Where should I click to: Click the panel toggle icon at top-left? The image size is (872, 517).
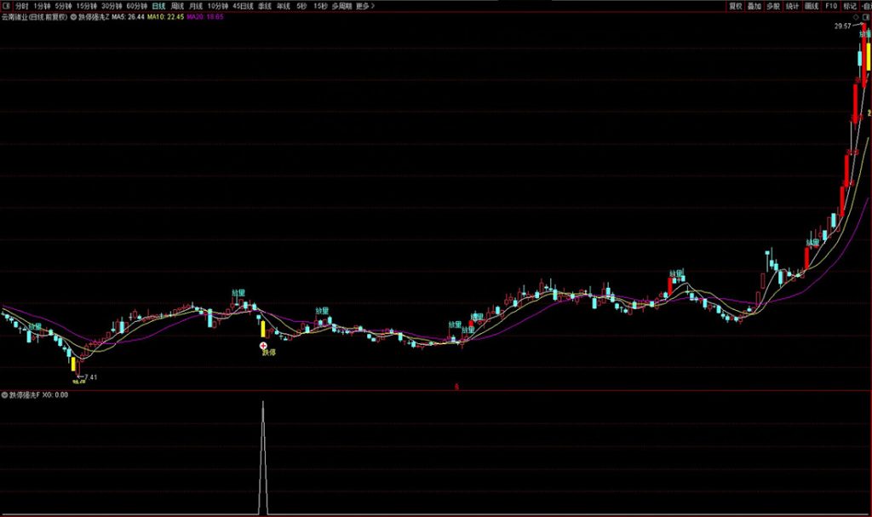pos(6,6)
